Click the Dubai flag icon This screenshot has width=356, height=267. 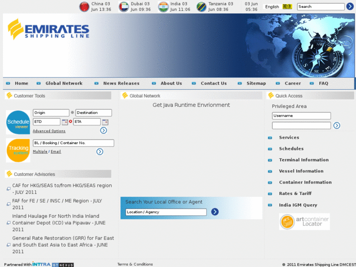[124, 6]
